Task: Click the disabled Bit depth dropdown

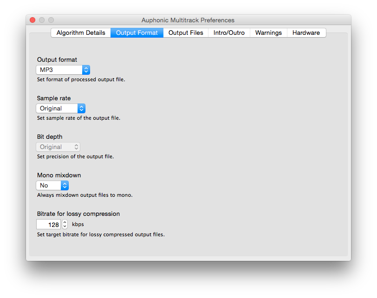Action: (x=58, y=147)
